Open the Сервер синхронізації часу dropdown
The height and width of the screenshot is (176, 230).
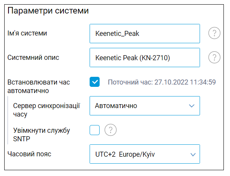(145, 106)
